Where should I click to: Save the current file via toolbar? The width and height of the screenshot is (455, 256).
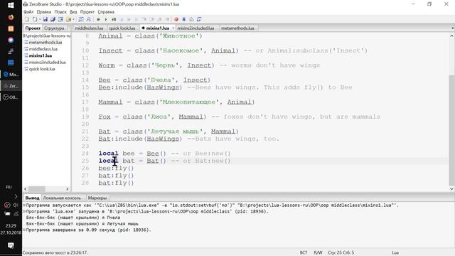pyautogui.click(x=45, y=19)
